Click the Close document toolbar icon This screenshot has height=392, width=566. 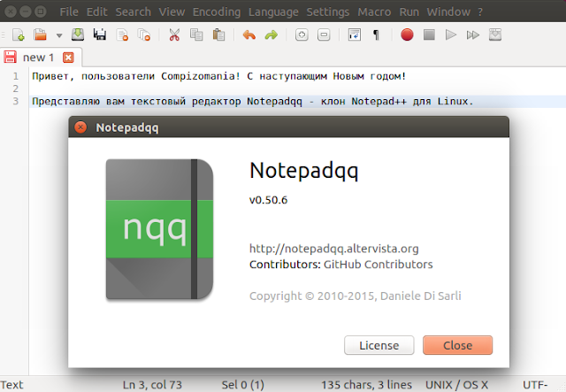click(x=122, y=35)
